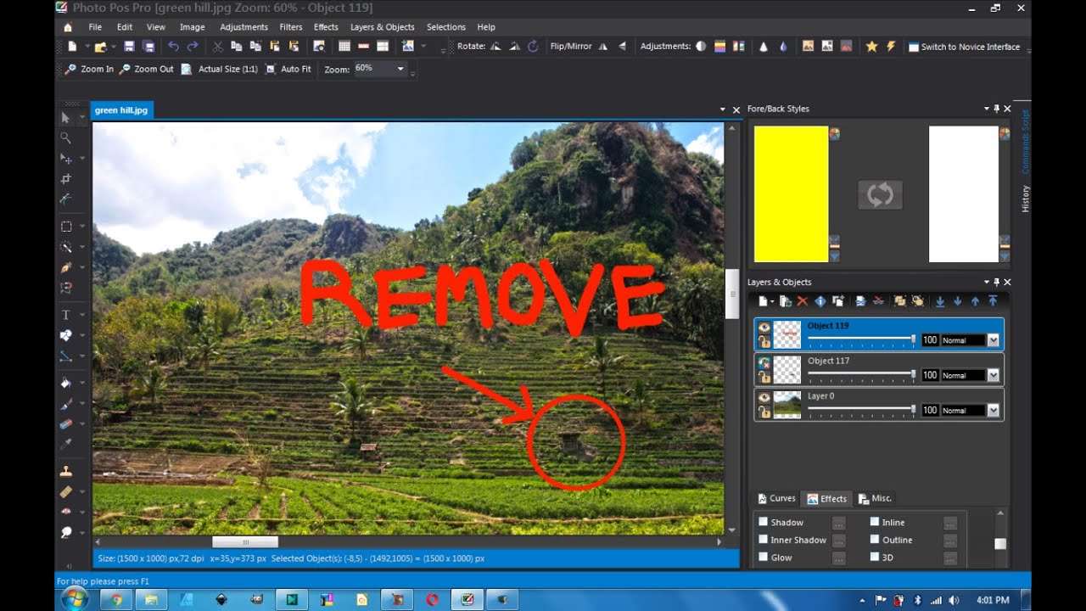
Task: Switch to the Misc. tab
Action: (x=876, y=498)
